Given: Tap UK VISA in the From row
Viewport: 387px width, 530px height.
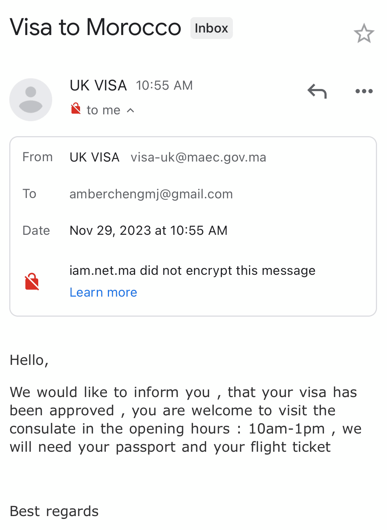Looking at the screenshot, I should [94, 157].
